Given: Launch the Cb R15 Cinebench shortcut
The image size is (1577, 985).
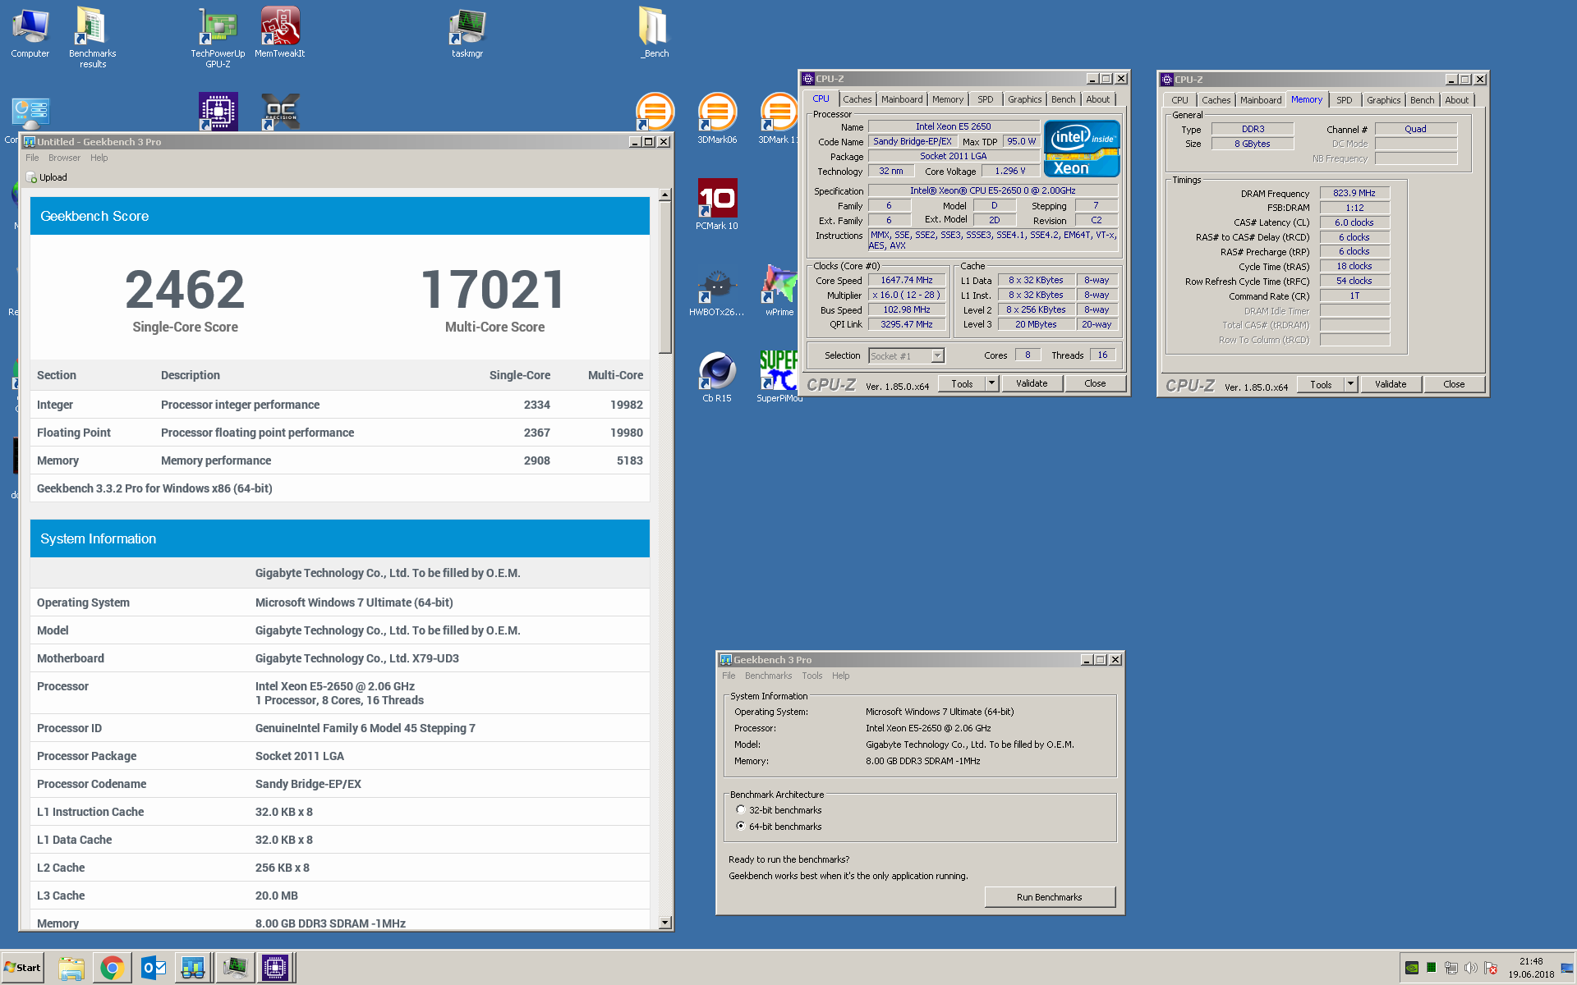Looking at the screenshot, I should coord(717,378).
